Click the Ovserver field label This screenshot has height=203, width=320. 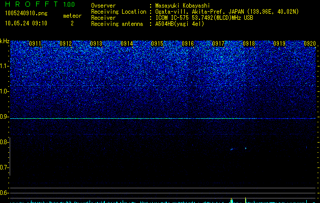pos(103,6)
